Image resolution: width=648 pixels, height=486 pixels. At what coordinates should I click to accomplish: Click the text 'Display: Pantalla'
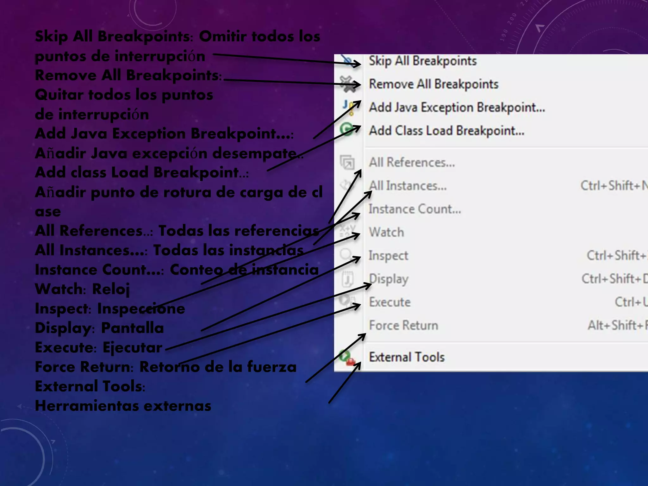pos(99,328)
